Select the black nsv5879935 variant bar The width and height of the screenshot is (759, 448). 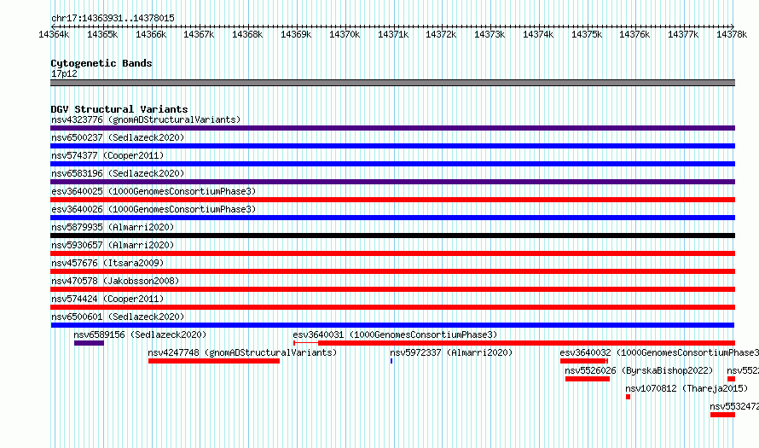tap(392, 236)
